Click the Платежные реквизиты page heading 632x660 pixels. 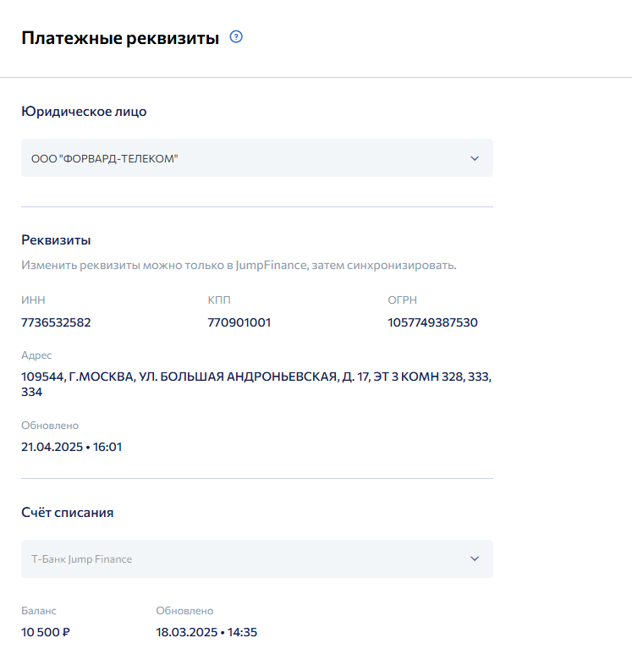120,38
